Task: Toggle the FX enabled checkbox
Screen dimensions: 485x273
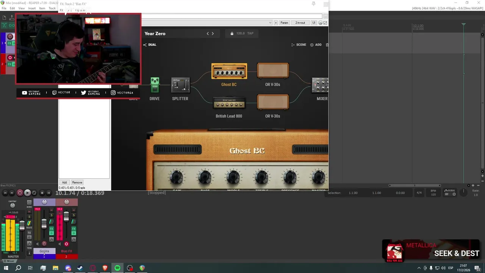Action: [325, 23]
